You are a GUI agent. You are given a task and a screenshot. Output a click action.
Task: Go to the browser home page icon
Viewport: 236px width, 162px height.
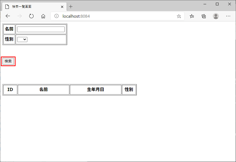click(43, 16)
